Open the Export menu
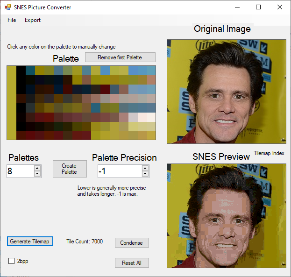This screenshot has height=277, width=291. pos(33,20)
